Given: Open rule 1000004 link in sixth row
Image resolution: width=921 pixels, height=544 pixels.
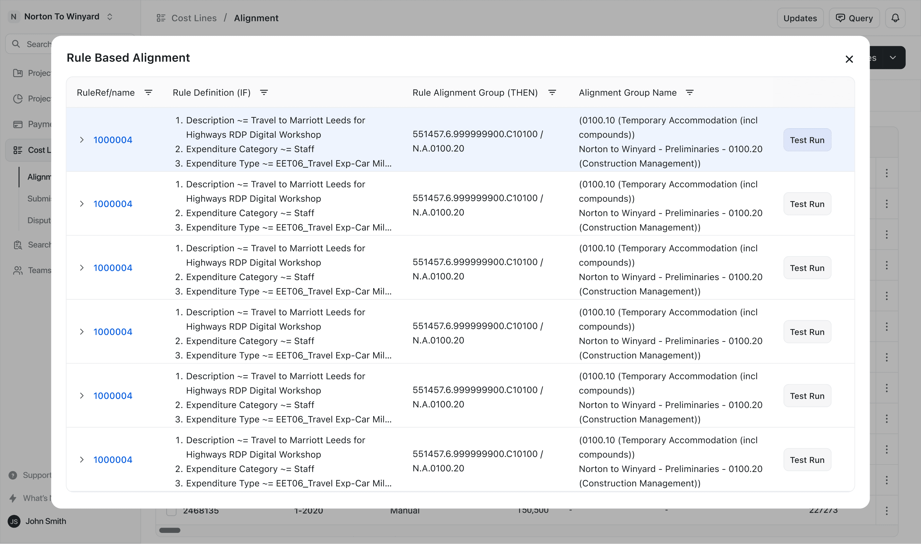Looking at the screenshot, I should pyautogui.click(x=113, y=460).
